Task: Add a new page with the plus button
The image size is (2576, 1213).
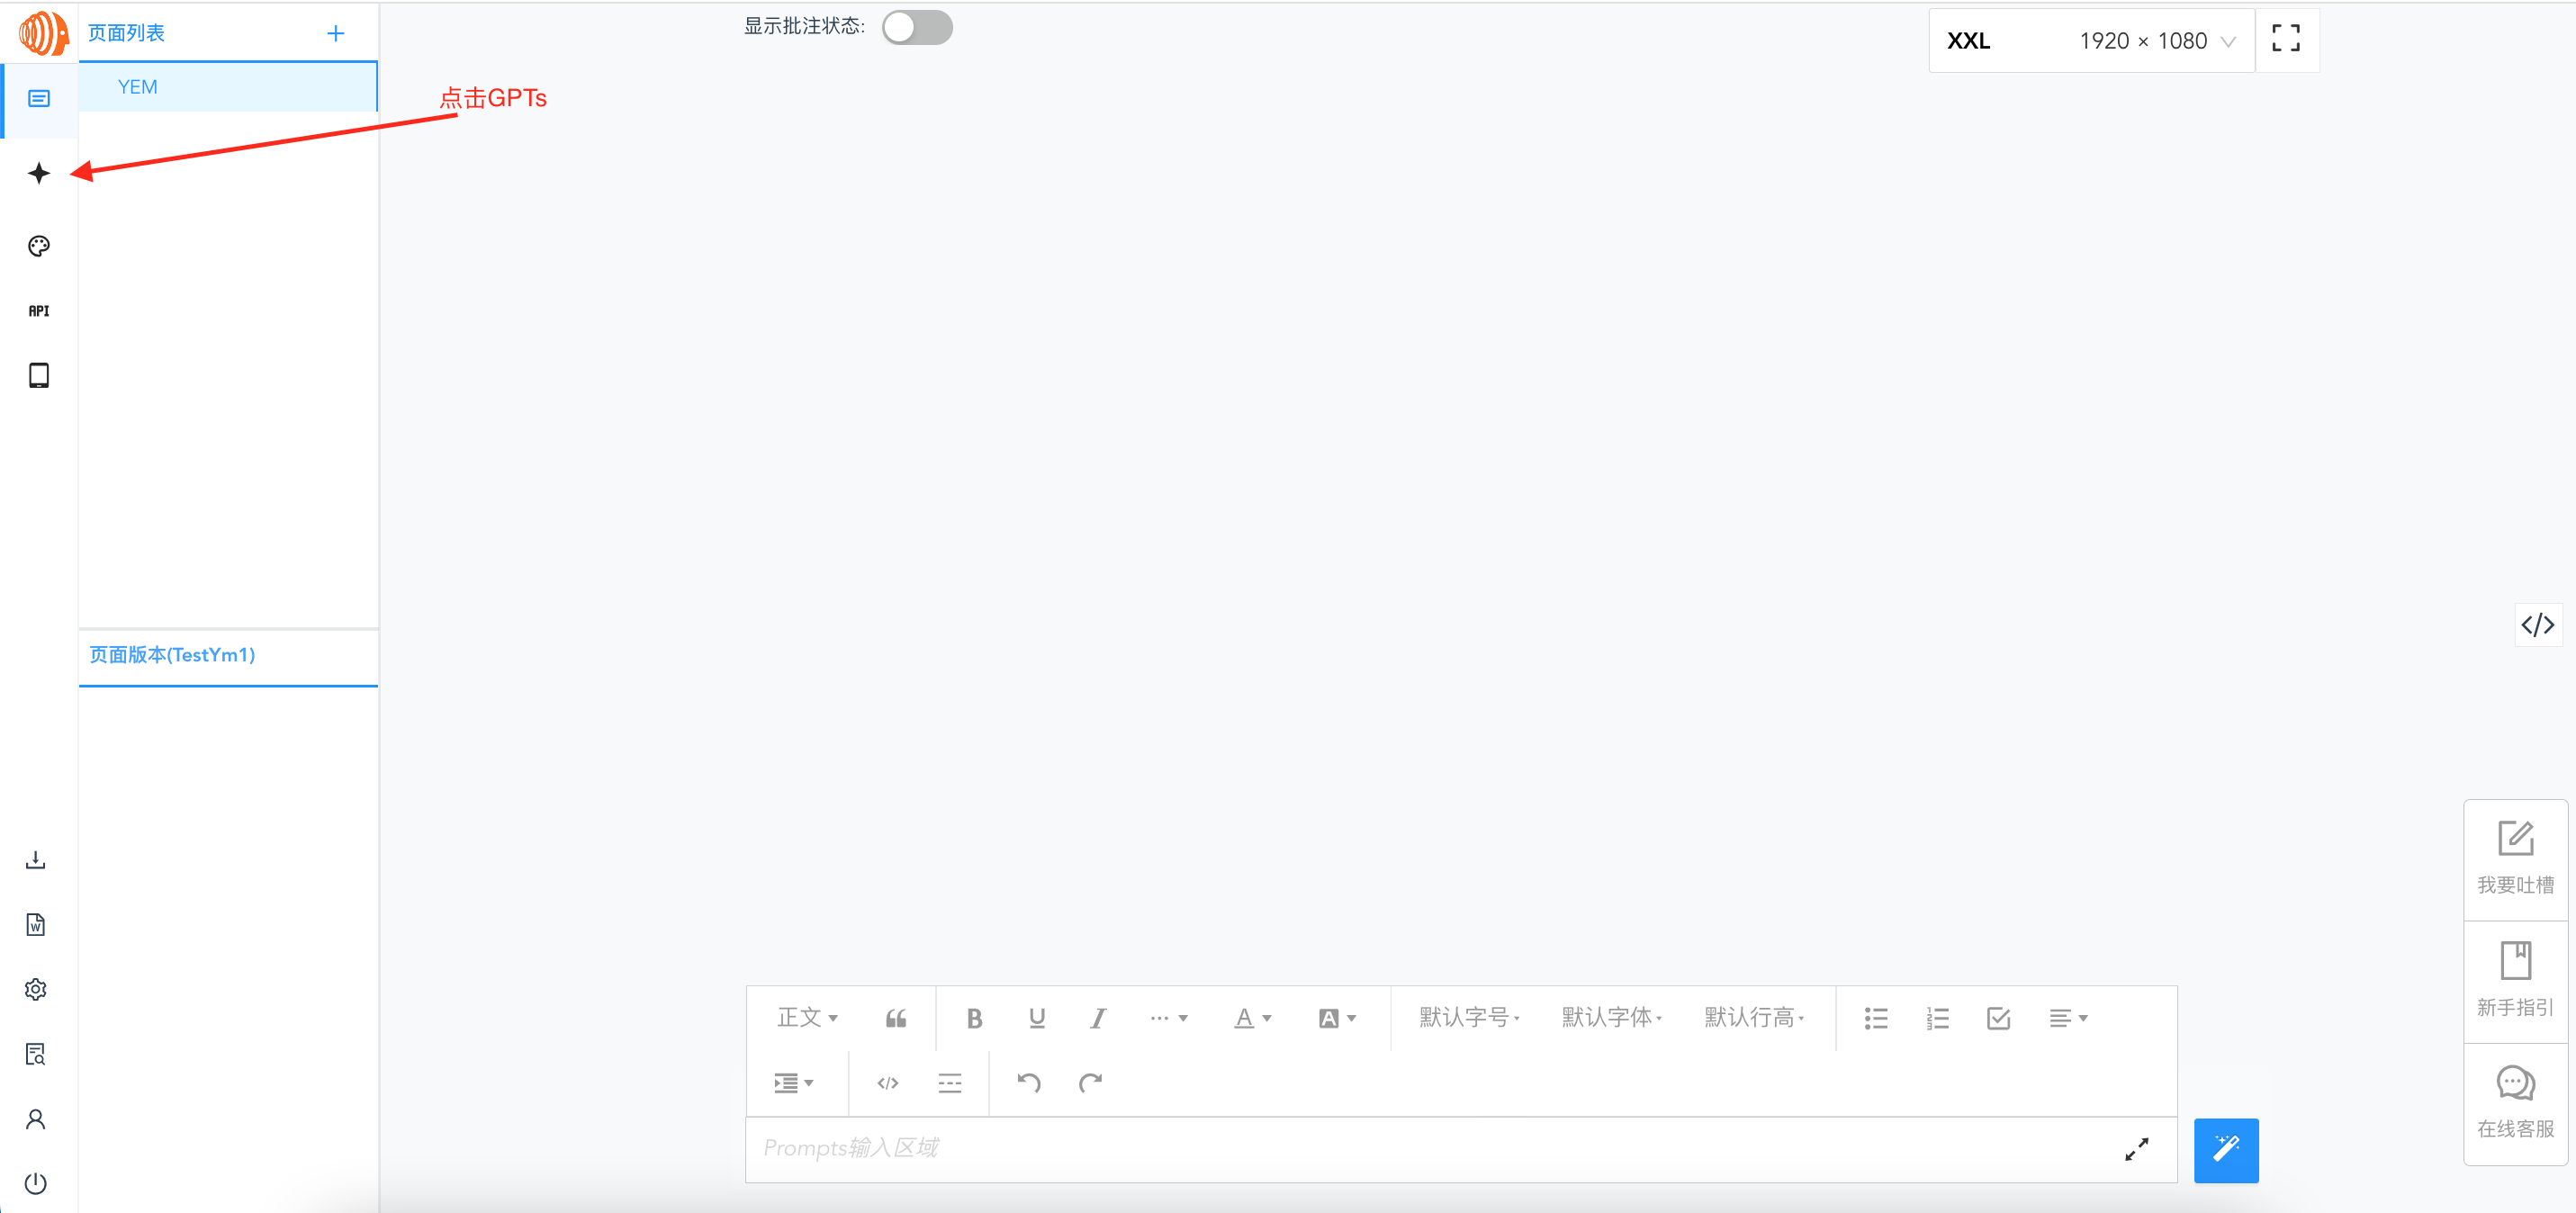Action: point(336,32)
